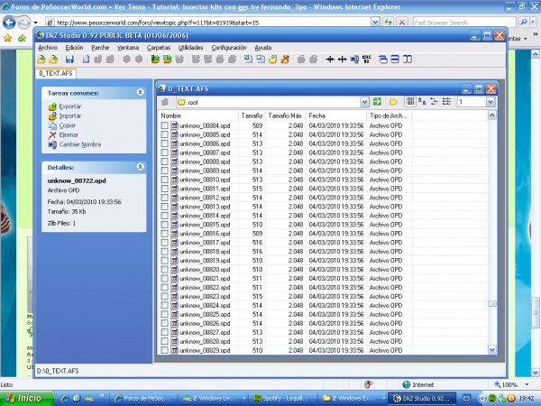Collapse the Tareas comunes panel

point(140,92)
